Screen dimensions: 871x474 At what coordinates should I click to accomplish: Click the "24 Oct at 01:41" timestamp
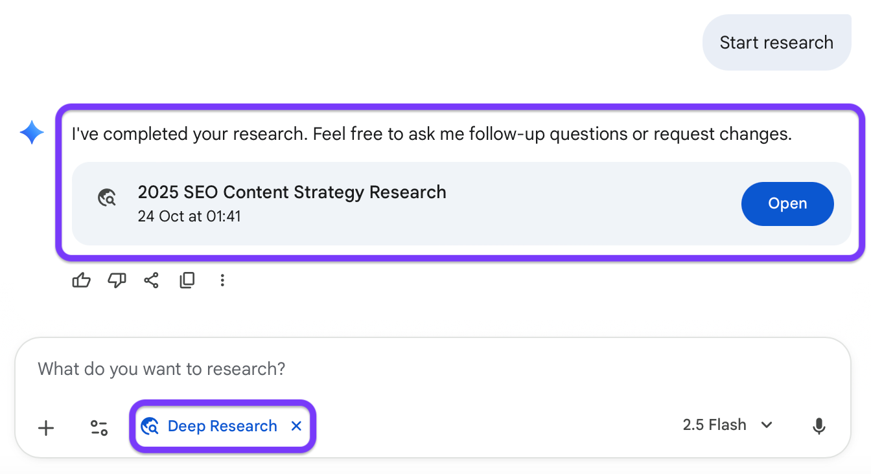189,216
